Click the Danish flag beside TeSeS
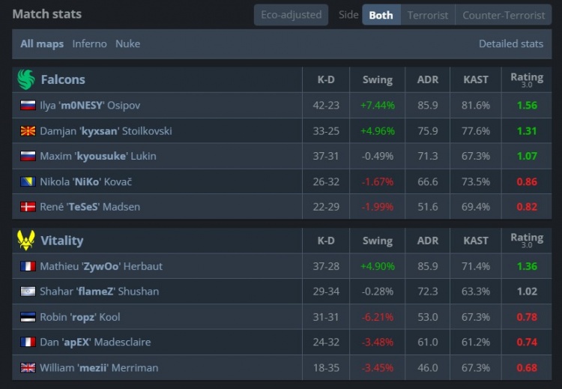This screenshot has width=562, height=389. 28,207
